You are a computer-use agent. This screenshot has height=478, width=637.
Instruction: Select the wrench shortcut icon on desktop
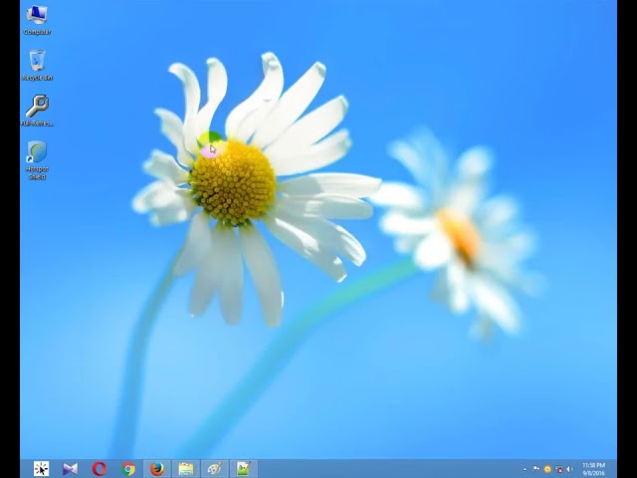click(37, 111)
